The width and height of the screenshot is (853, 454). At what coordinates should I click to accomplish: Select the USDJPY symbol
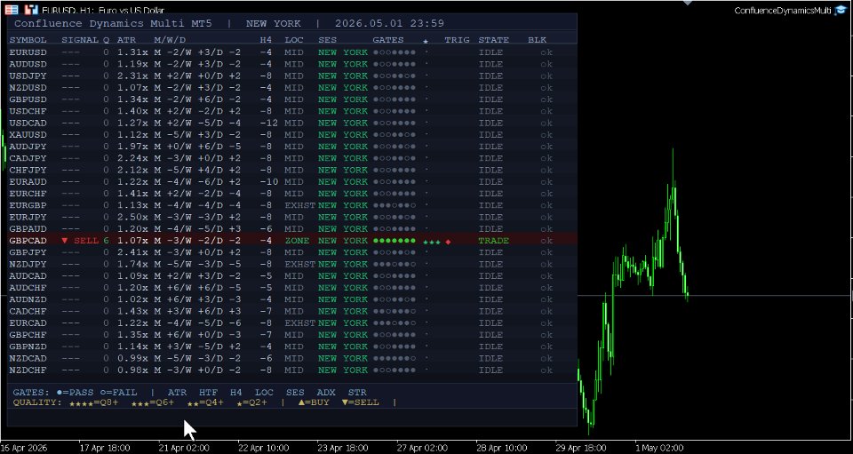pyautogui.click(x=28, y=76)
